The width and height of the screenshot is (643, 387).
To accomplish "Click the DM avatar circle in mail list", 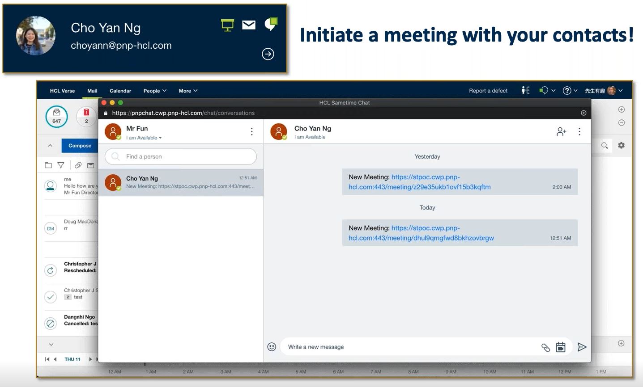I will pyautogui.click(x=51, y=228).
